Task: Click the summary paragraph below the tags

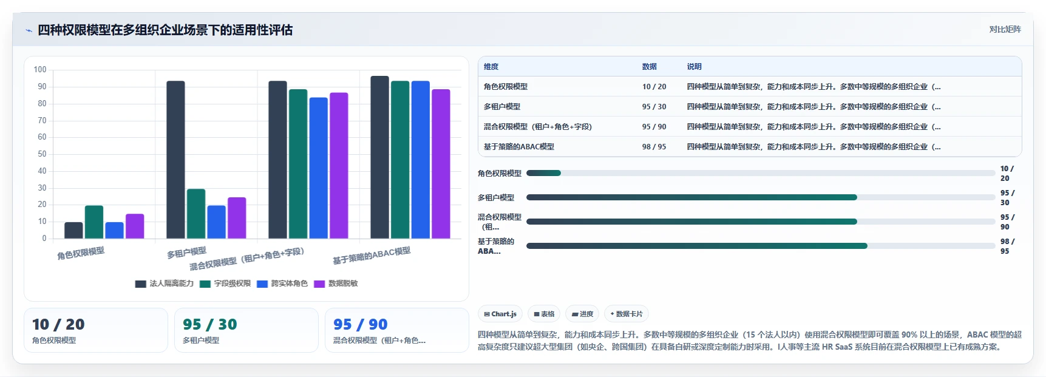Action: (750, 341)
